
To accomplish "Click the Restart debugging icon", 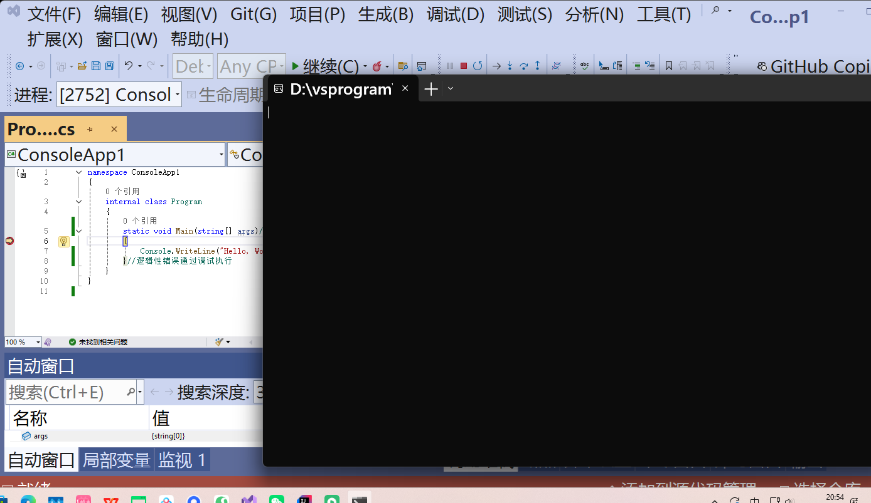I will pyautogui.click(x=479, y=65).
